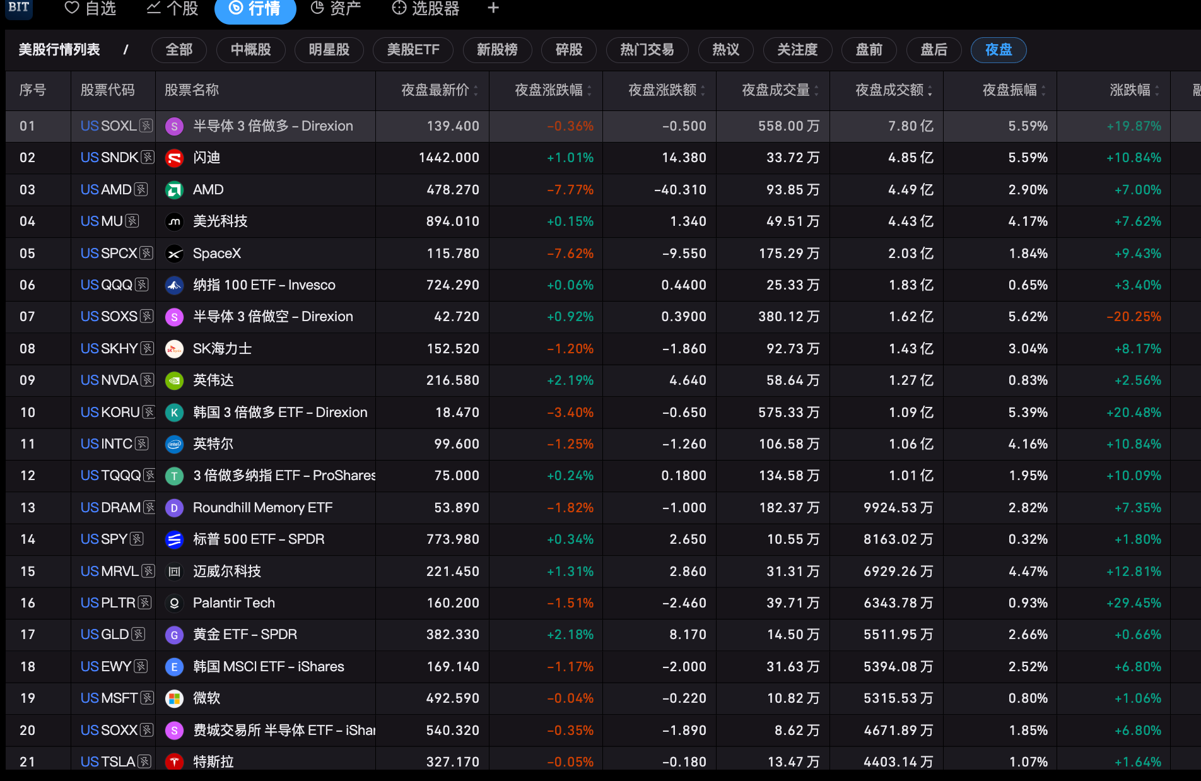Click the TQQQ green T logo
1201x781 pixels.
click(x=174, y=476)
